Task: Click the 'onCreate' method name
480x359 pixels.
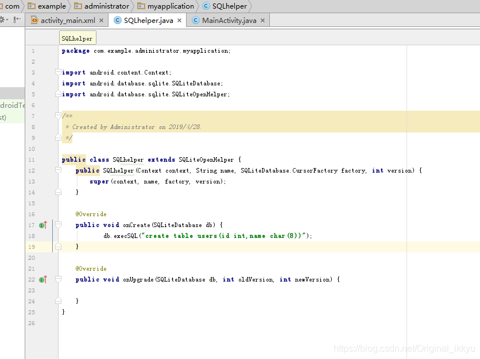Action: click(137, 225)
